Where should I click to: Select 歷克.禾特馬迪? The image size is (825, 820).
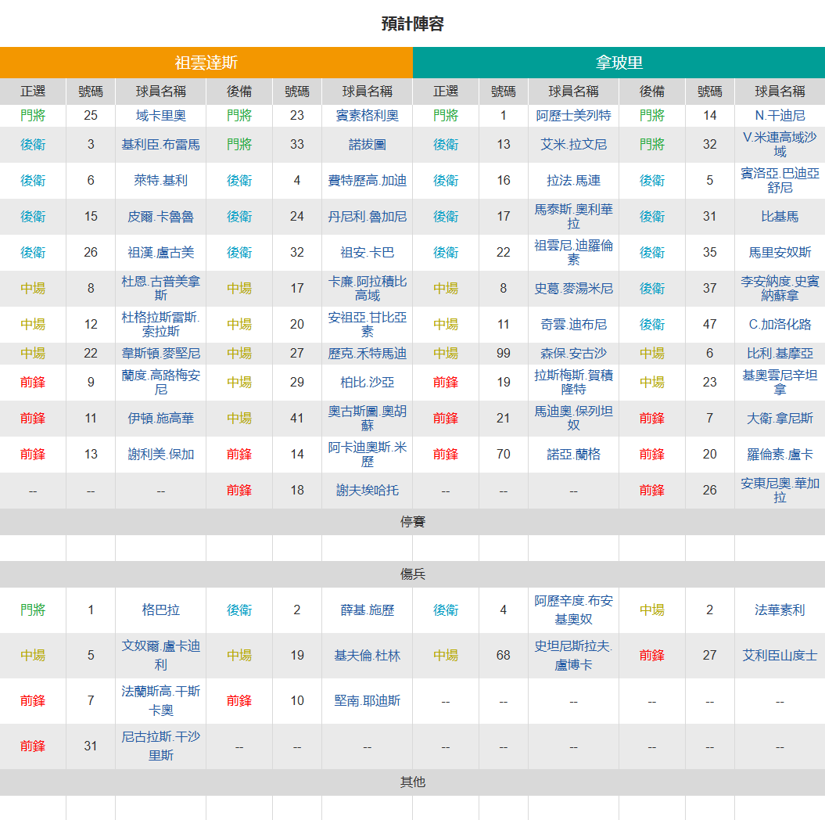[368, 353]
